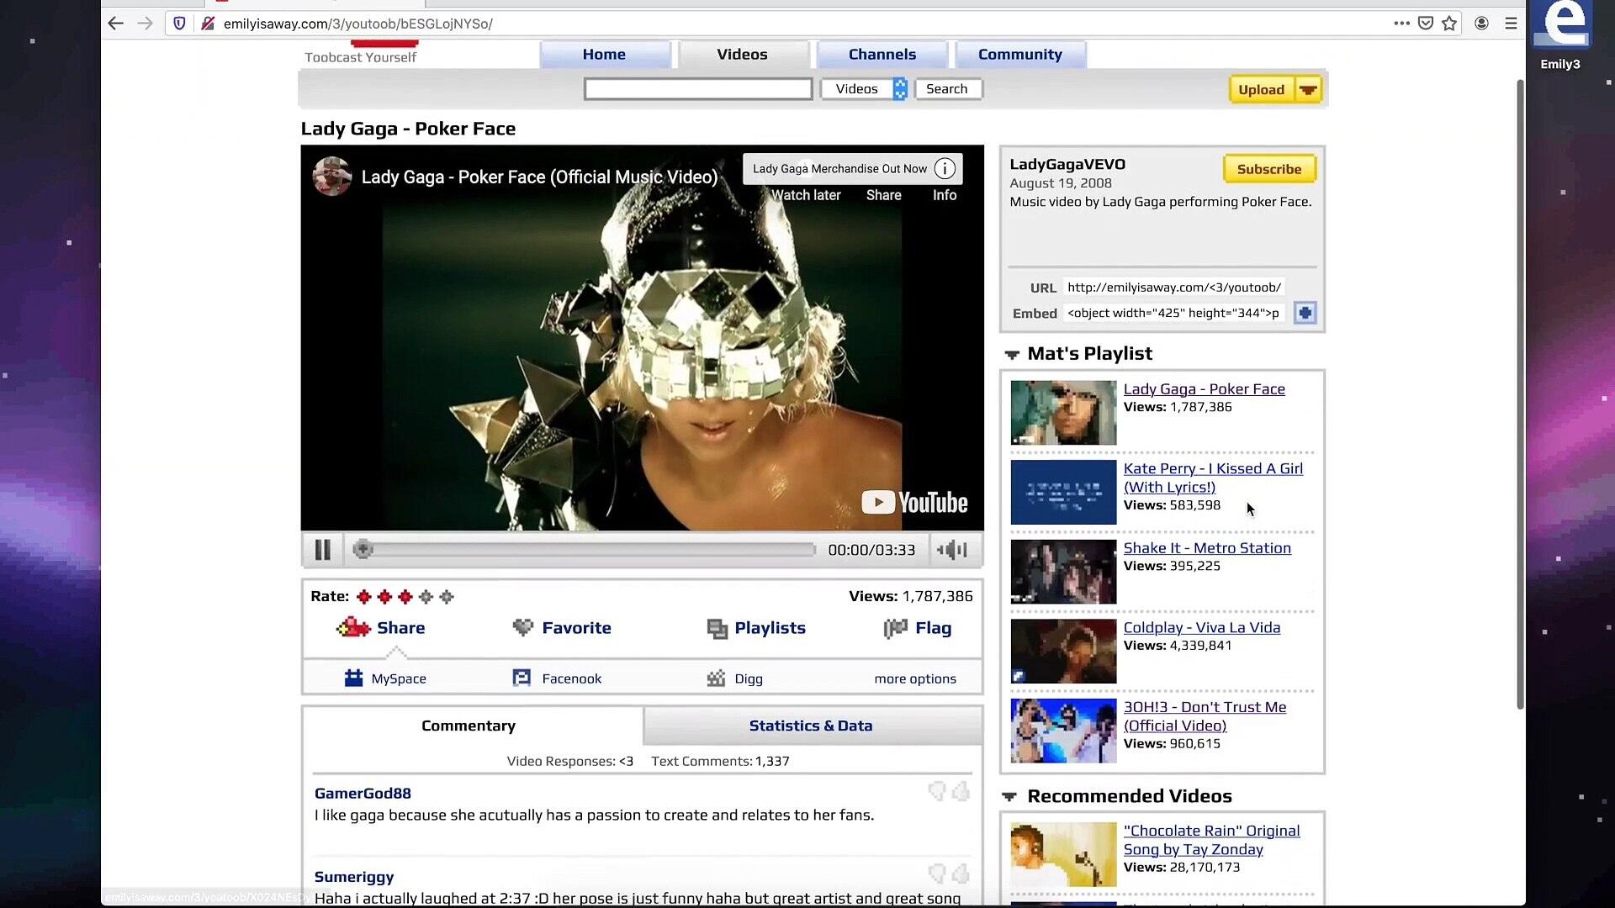Pause the video with the pause button
This screenshot has width=1615, height=908.
(322, 550)
